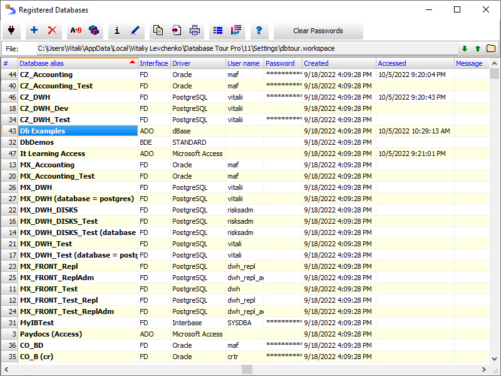Load the workspace using the green down arrow
Viewport: 501px width, 376px height.
pyautogui.click(x=464, y=48)
